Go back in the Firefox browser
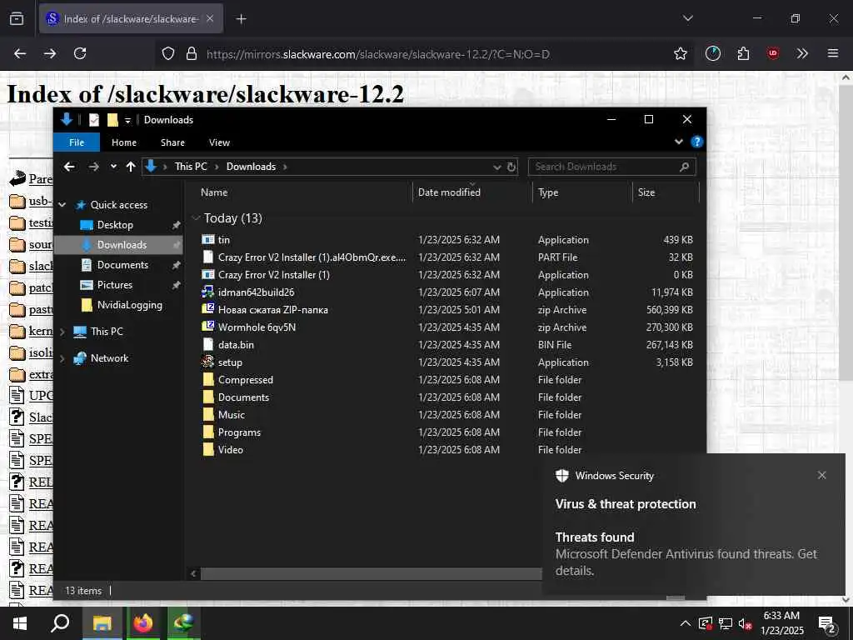This screenshot has height=640, width=853. [x=20, y=53]
